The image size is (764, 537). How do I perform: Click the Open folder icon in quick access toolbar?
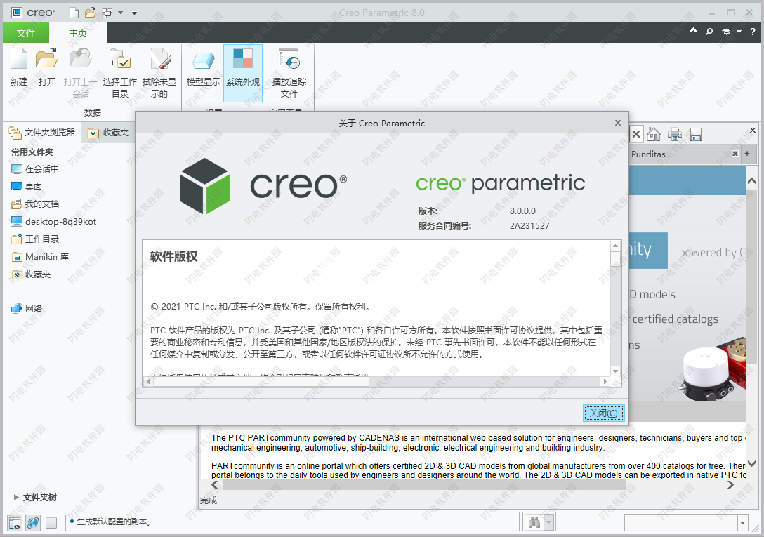90,13
